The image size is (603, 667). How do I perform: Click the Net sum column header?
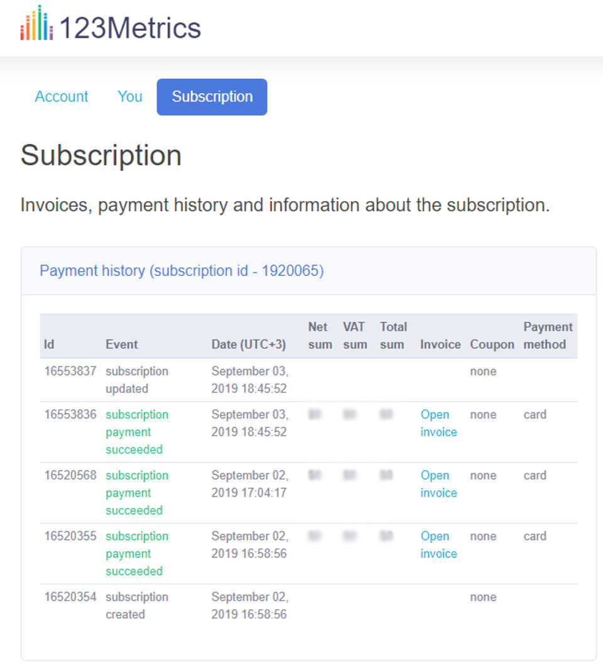320,336
